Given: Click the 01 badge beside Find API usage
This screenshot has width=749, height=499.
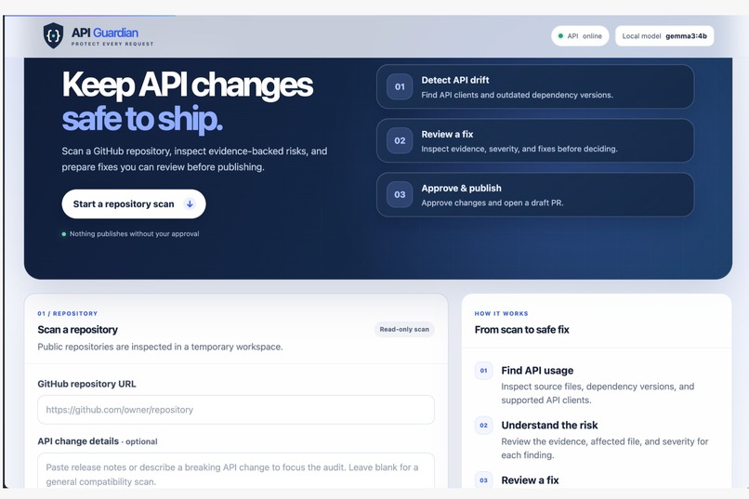Looking at the screenshot, I should [x=483, y=371].
